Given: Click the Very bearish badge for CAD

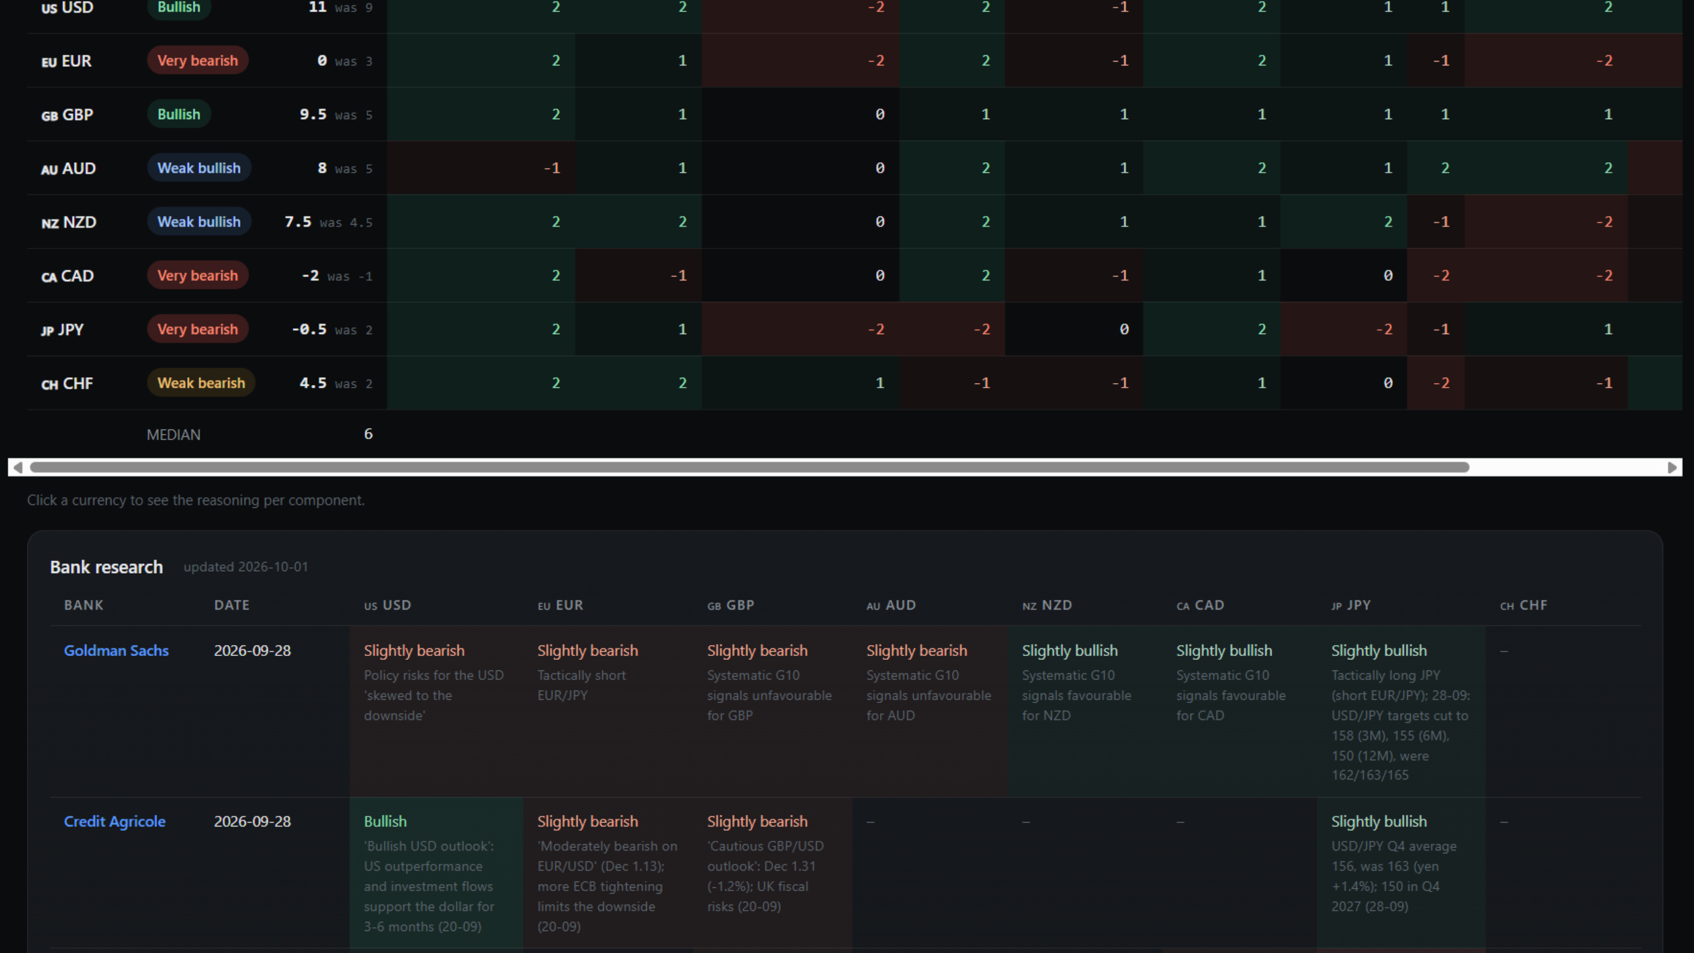Looking at the screenshot, I should click(197, 275).
